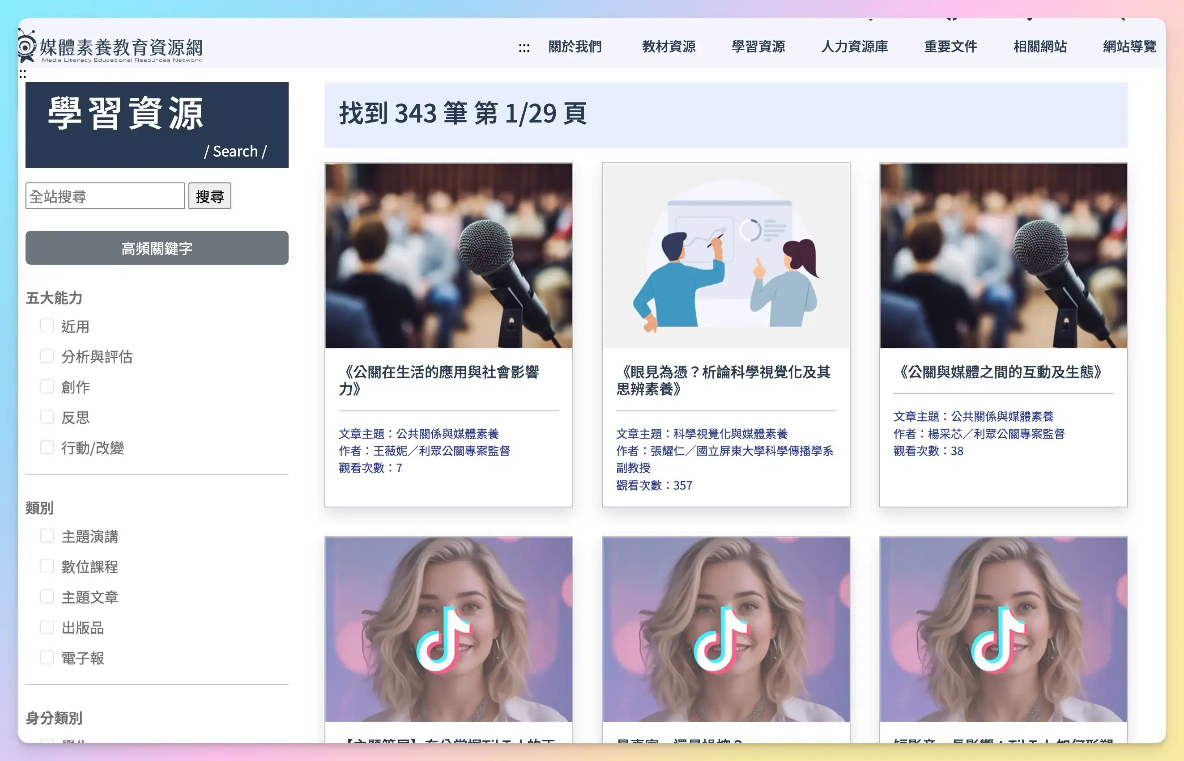Screen dimensions: 1184x761
Task: Click the 搜尋 button
Action: 210,196
